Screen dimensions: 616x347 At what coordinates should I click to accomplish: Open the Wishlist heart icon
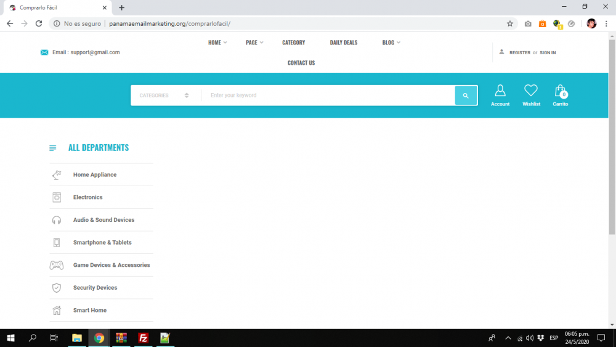tap(531, 91)
